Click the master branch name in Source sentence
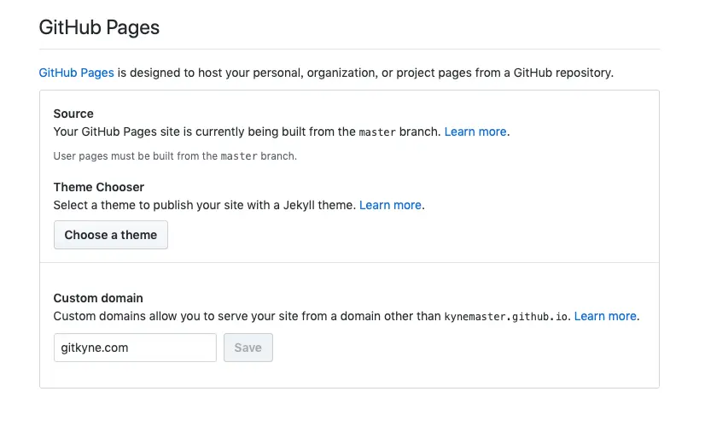This screenshot has height=421, width=705. (x=377, y=132)
